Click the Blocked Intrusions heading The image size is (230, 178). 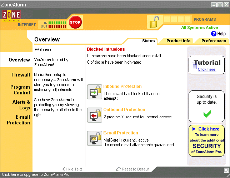point(106,49)
